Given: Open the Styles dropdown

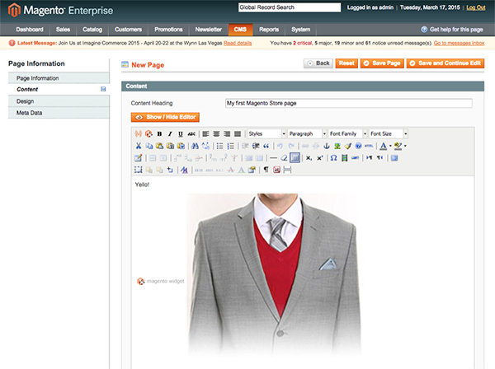Looking at the screenshot, I should [266, 133].
